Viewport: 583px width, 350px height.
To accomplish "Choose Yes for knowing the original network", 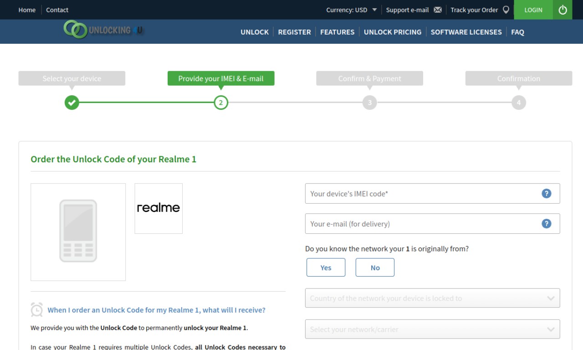I will [x=326, y=268].
